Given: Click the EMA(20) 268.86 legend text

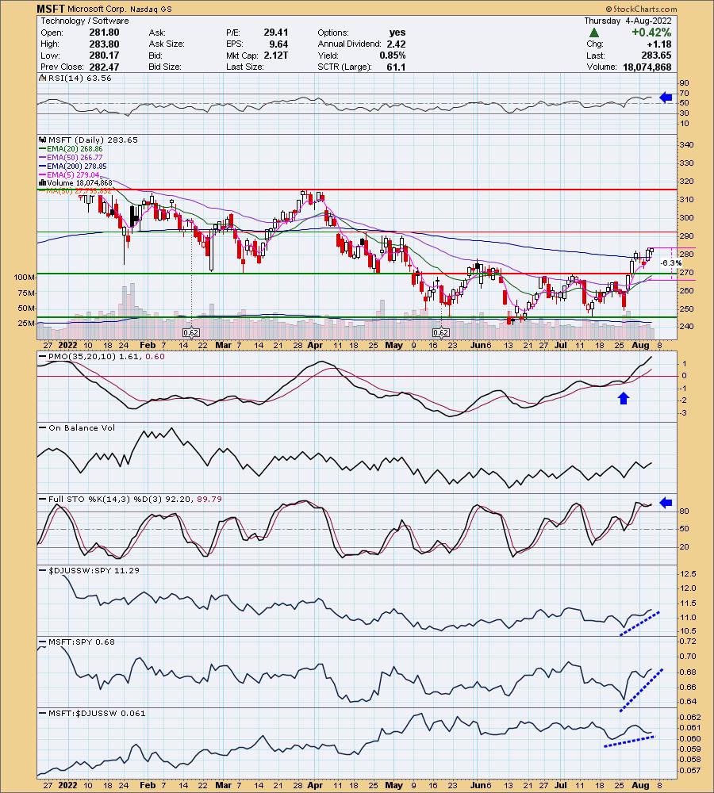Looking at the screenshot, I should coord(75,149).
